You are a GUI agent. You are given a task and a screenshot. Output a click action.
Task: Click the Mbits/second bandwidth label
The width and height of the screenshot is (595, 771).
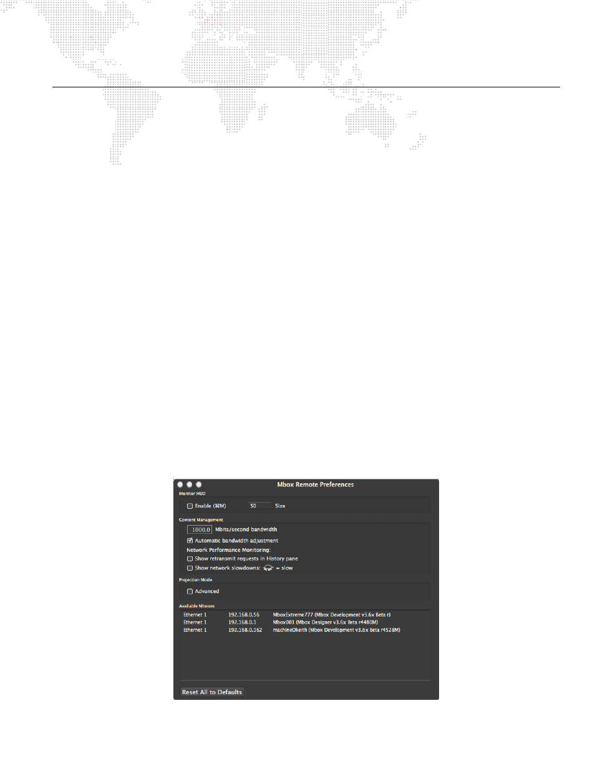[246, 529]
